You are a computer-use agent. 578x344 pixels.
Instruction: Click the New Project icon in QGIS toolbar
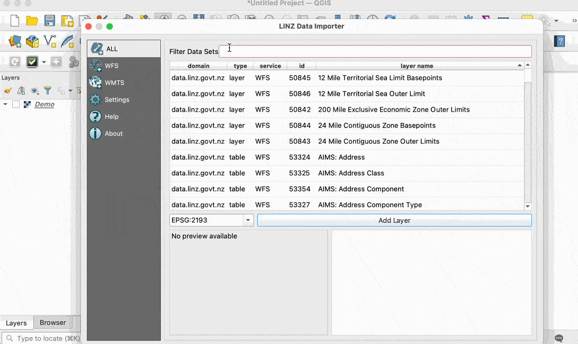15,21
